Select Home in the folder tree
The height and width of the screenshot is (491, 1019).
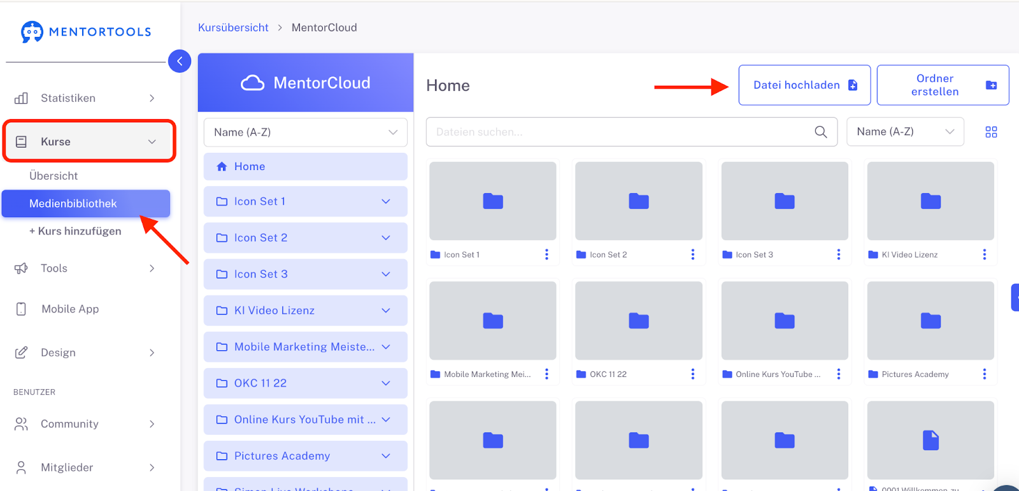pos(306,166)
